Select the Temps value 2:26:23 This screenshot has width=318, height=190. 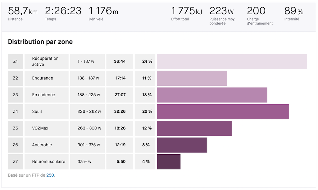point(63,11)
